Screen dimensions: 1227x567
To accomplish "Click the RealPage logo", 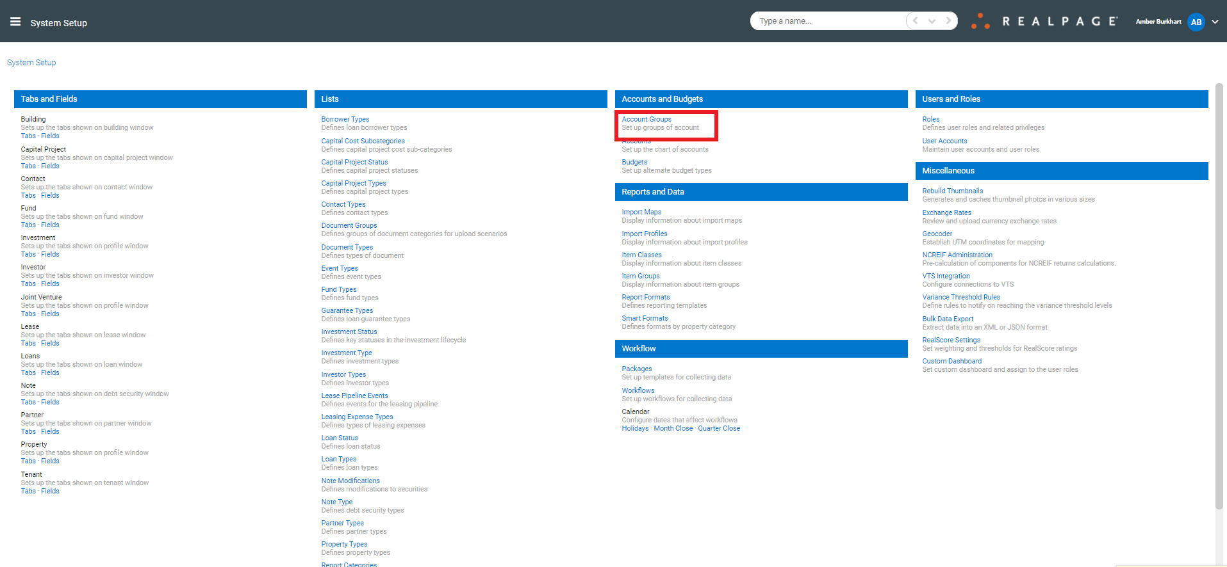I will 1044,22.
